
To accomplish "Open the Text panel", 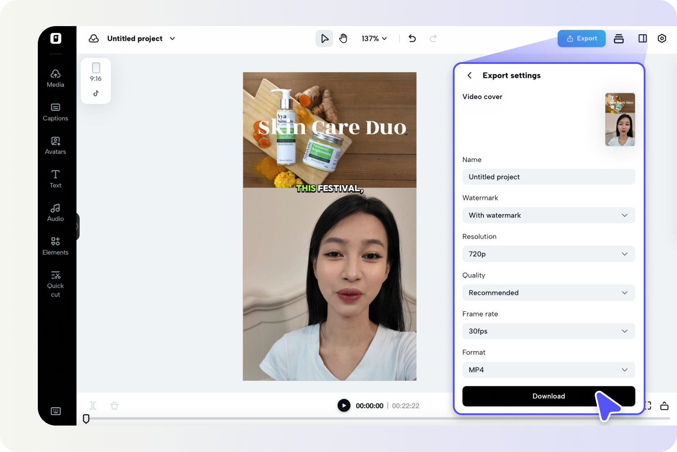I will pos(55,179).
